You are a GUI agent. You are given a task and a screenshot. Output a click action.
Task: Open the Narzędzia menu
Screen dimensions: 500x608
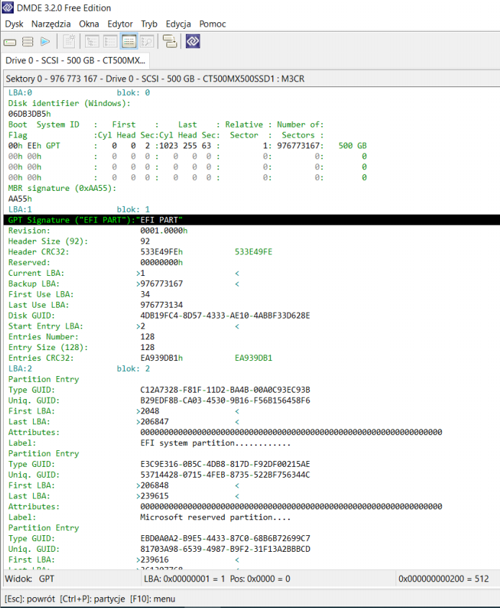click(51, 24)
